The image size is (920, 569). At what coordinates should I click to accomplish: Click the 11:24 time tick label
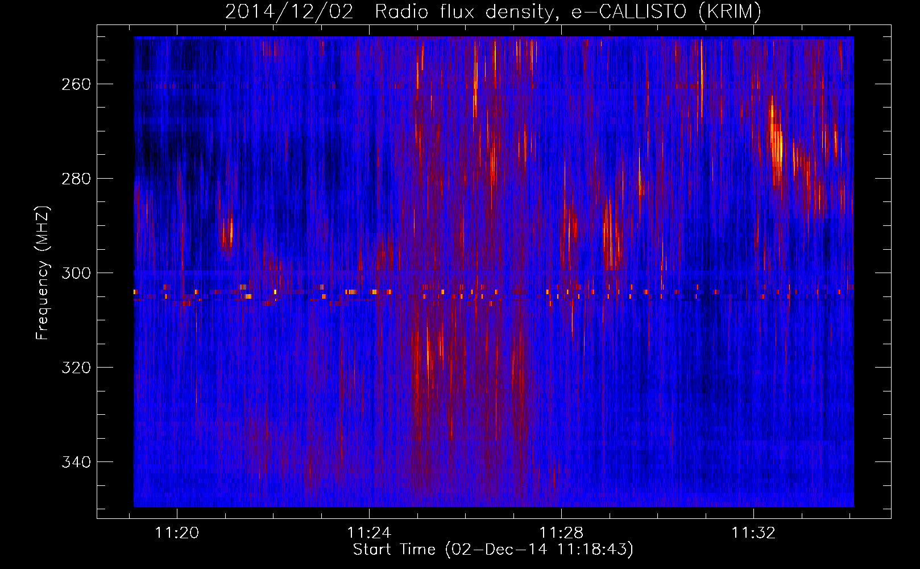(x=370, y=533)
